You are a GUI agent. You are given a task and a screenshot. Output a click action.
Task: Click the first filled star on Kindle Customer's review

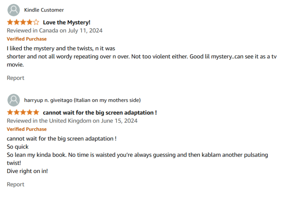10,22
